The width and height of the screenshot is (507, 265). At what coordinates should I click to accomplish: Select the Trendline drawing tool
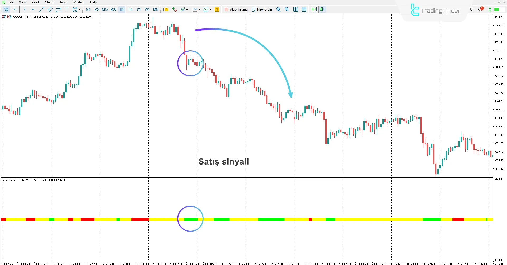41,9
